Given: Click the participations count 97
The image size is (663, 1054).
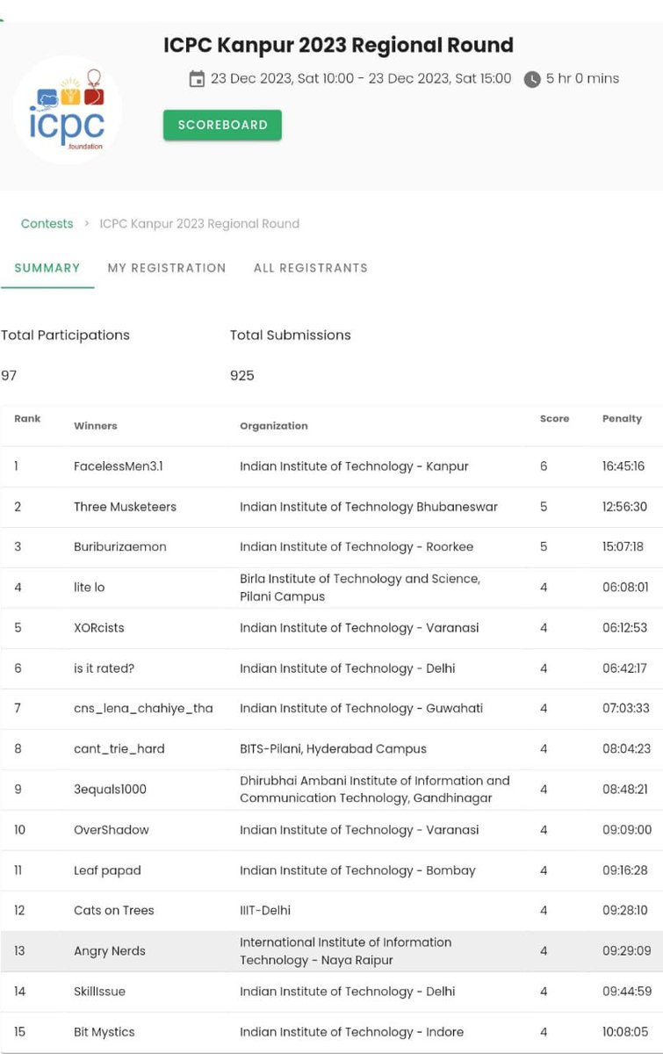Looking at the screenshot, I should coord(9,375).
